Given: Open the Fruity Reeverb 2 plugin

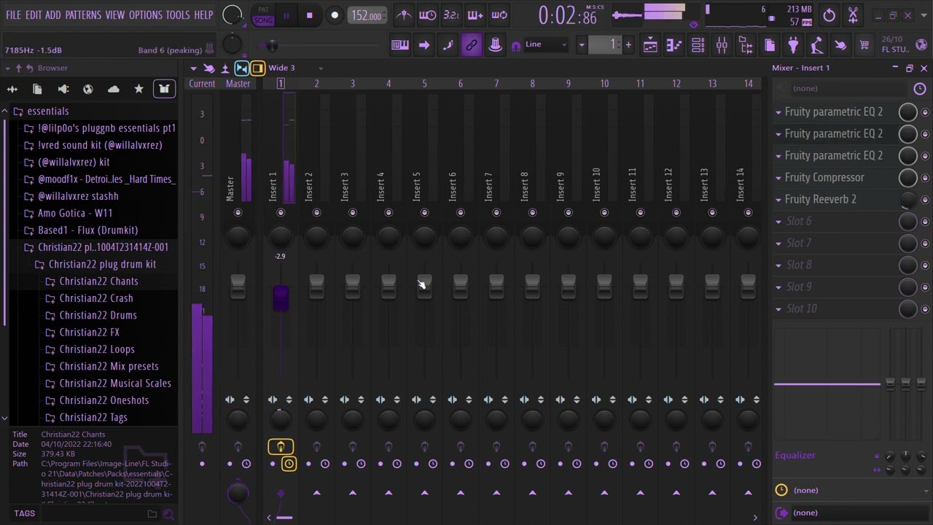Looking at the screenshot, I should 820,199.
